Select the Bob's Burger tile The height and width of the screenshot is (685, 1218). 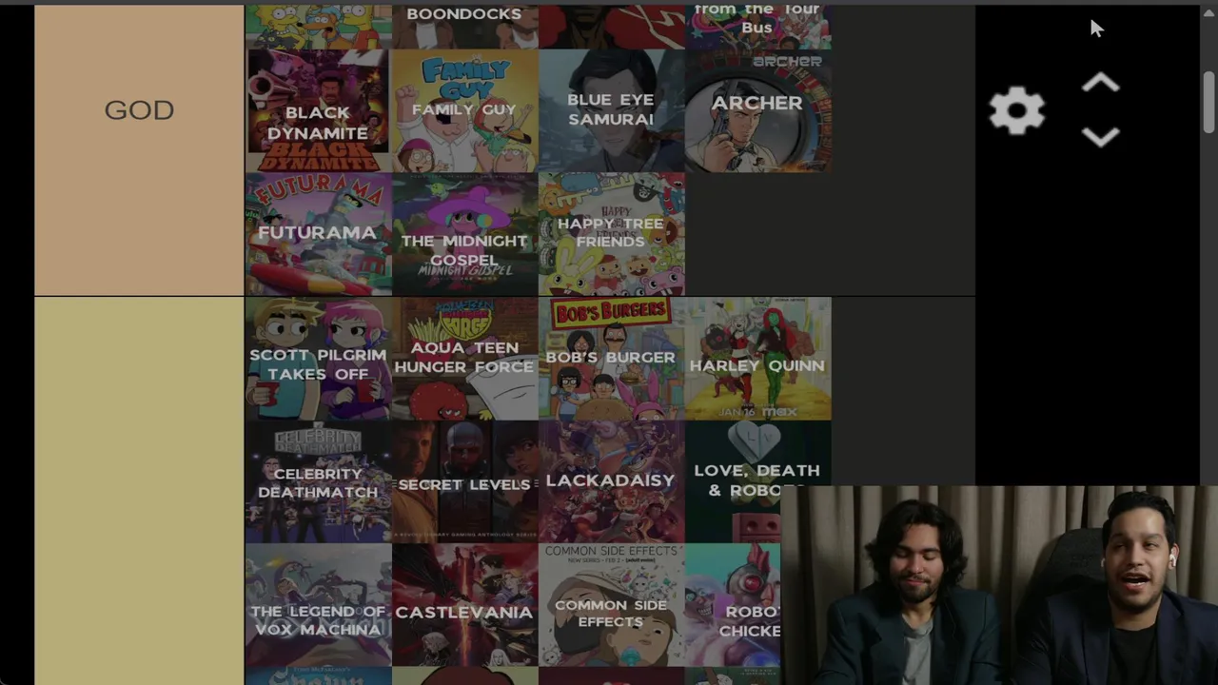tap(611, 359)
